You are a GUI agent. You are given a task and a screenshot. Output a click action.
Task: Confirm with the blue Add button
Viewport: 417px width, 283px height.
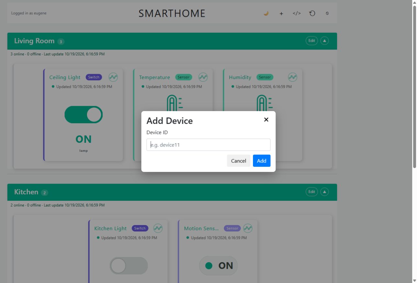262,161
